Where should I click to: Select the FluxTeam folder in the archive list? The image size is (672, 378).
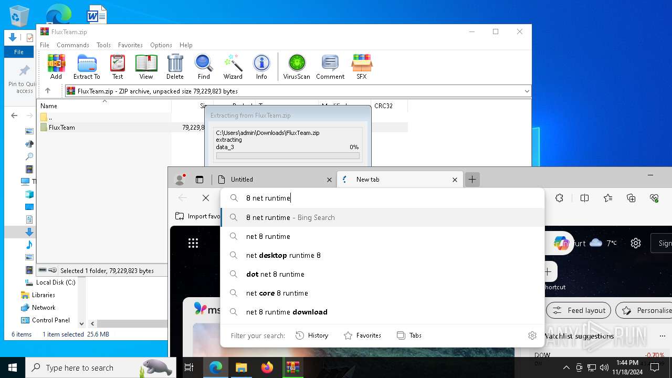coord(61,128)
